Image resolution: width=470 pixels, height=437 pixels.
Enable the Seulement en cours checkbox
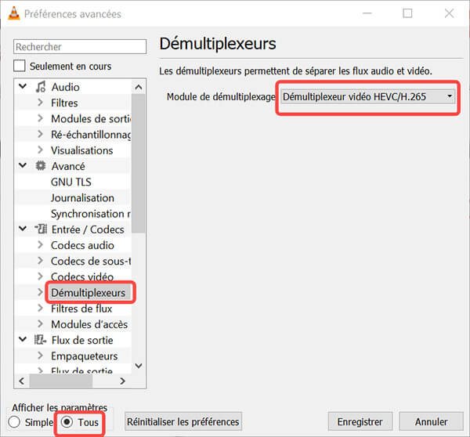19,66
